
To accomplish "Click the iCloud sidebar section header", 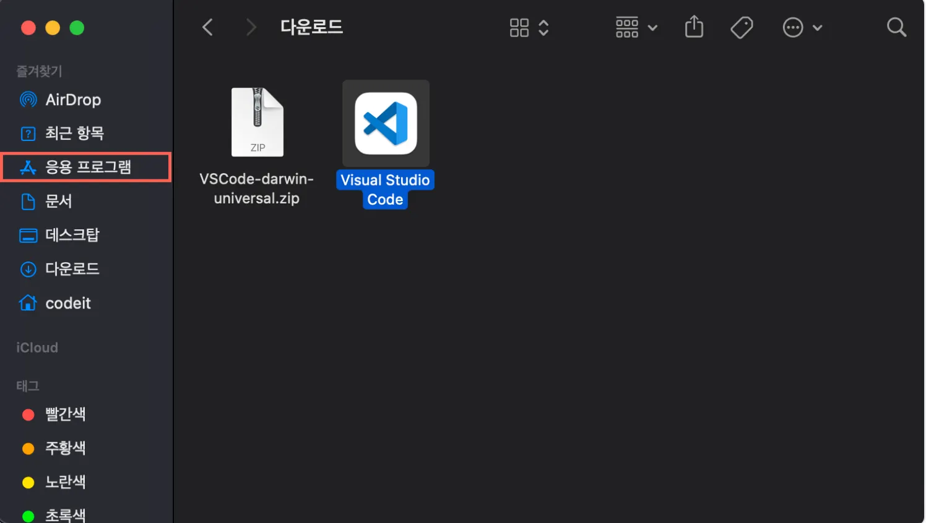I will click(x=37, y=347).
